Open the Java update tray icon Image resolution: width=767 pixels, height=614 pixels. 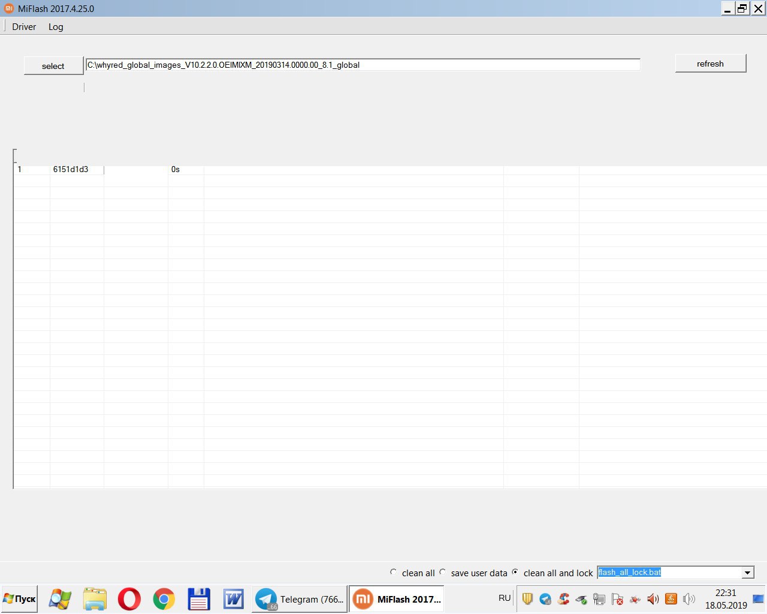coord(671,598)
